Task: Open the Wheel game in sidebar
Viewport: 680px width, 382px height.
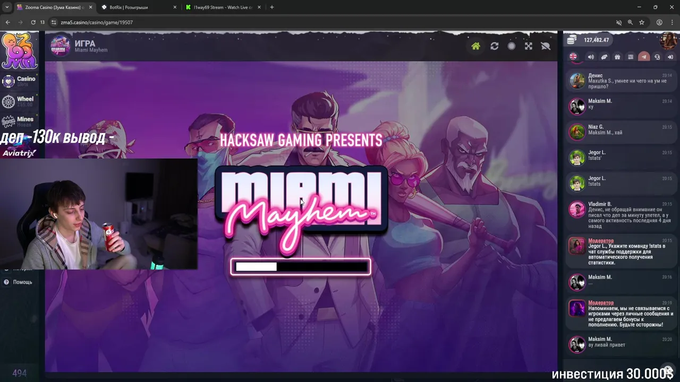Action: click(19, 101)
